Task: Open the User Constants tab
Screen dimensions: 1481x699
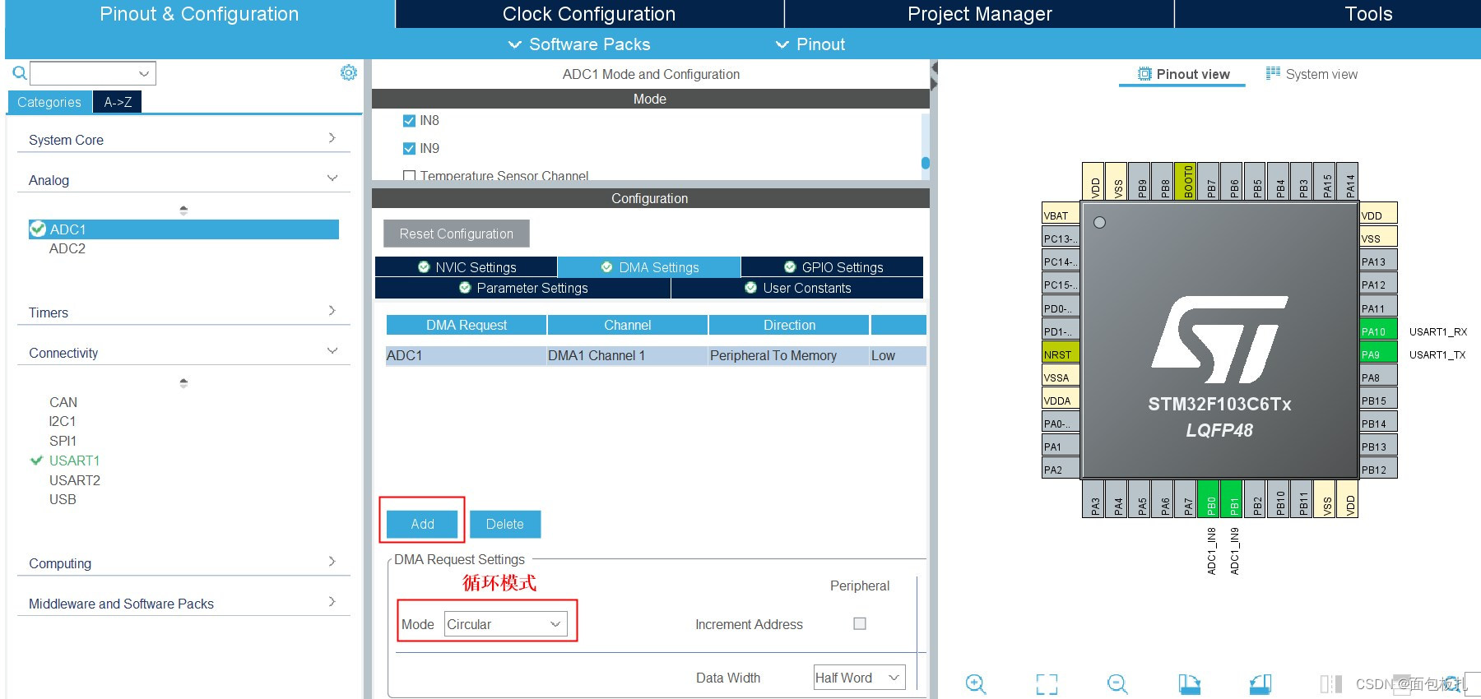Action: [797, 288]
